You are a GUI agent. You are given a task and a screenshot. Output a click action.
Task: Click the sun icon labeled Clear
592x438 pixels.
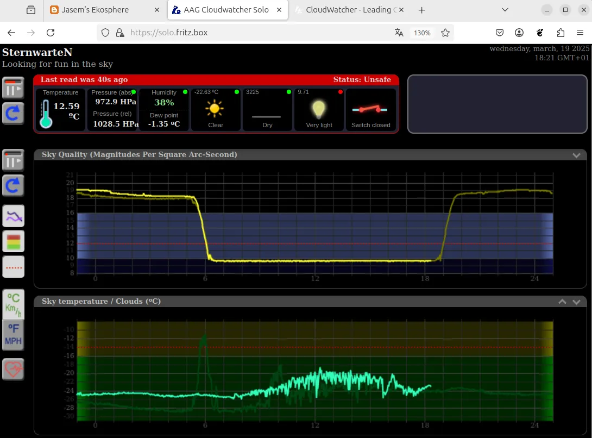coord(215,109)
